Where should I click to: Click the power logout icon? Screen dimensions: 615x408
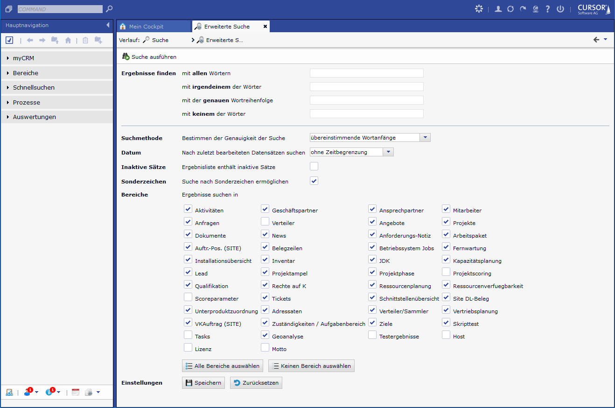560,9
